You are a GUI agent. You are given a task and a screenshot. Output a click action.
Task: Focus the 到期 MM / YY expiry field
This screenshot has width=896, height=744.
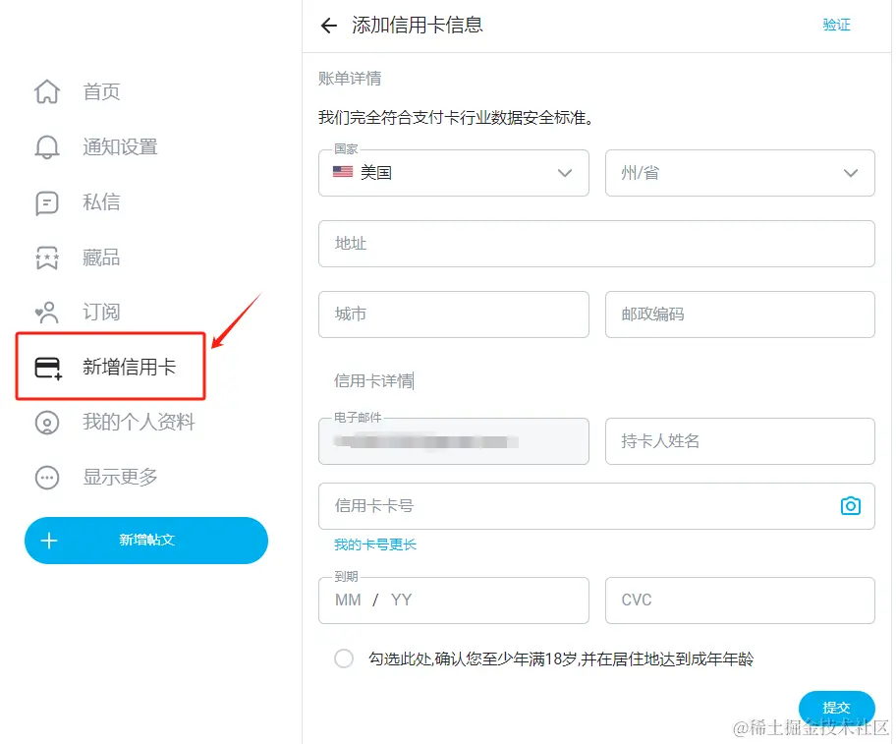click(x=454, y=600)
